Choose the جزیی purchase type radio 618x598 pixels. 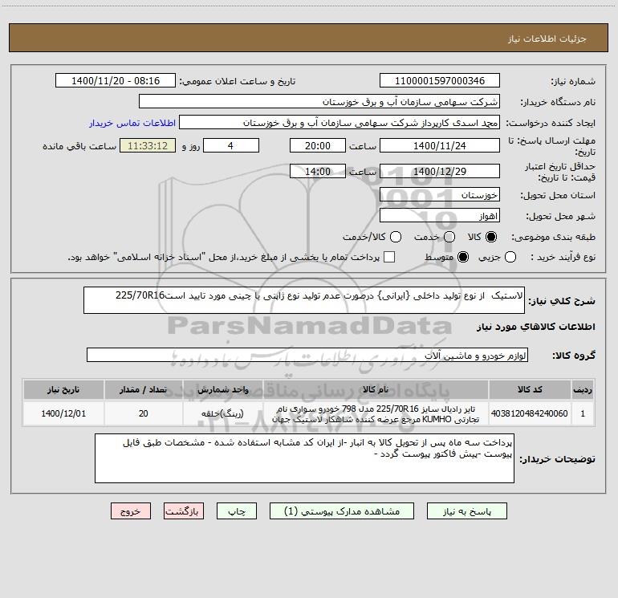pos(510,258)
